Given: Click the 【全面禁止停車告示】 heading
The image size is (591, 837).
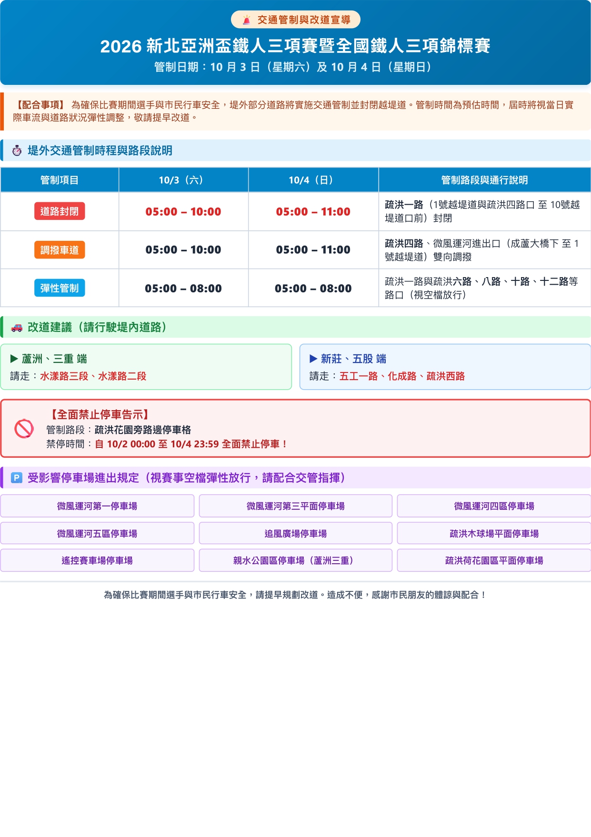Looking at the screenshot, I should pyautogui.click(x=100, y=414).
